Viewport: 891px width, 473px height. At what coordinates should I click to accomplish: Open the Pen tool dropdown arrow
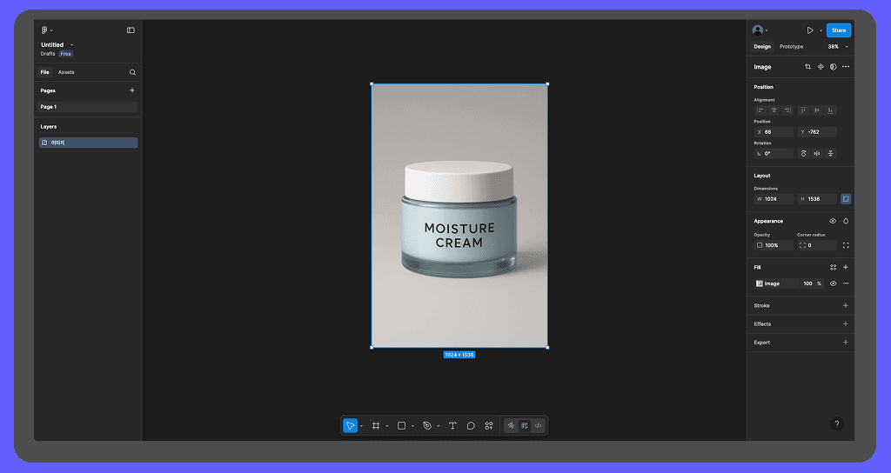pos(439,426)
